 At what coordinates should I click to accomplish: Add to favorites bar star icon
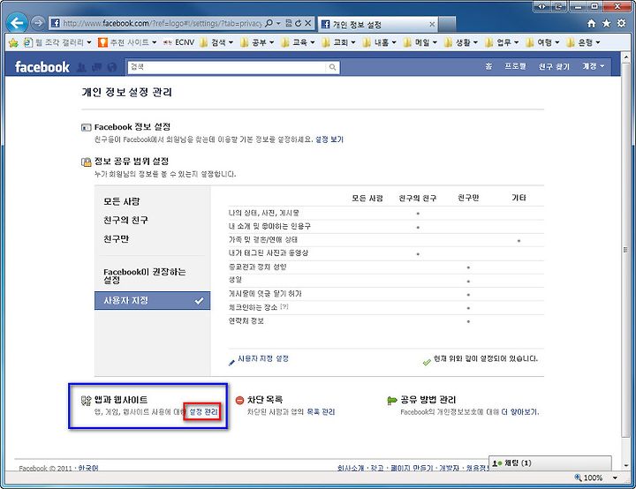tap(13, 42)
